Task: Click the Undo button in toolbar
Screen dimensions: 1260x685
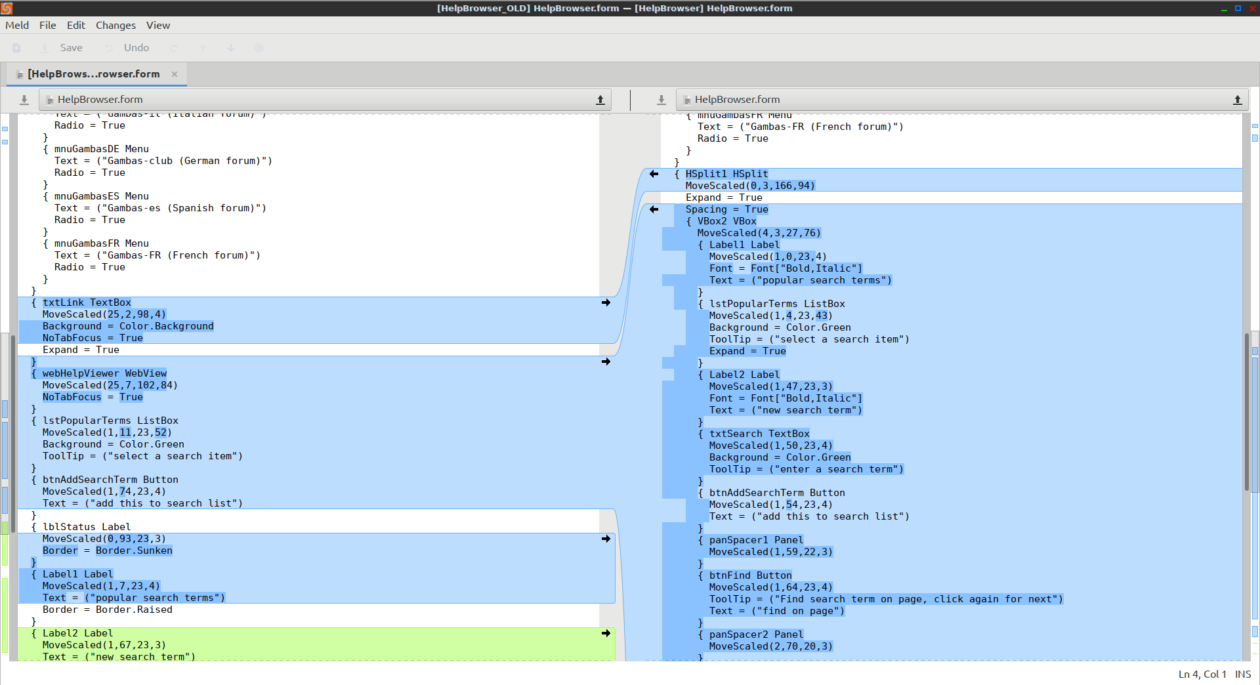Action: pyautogui.click(x=127, y=48)
